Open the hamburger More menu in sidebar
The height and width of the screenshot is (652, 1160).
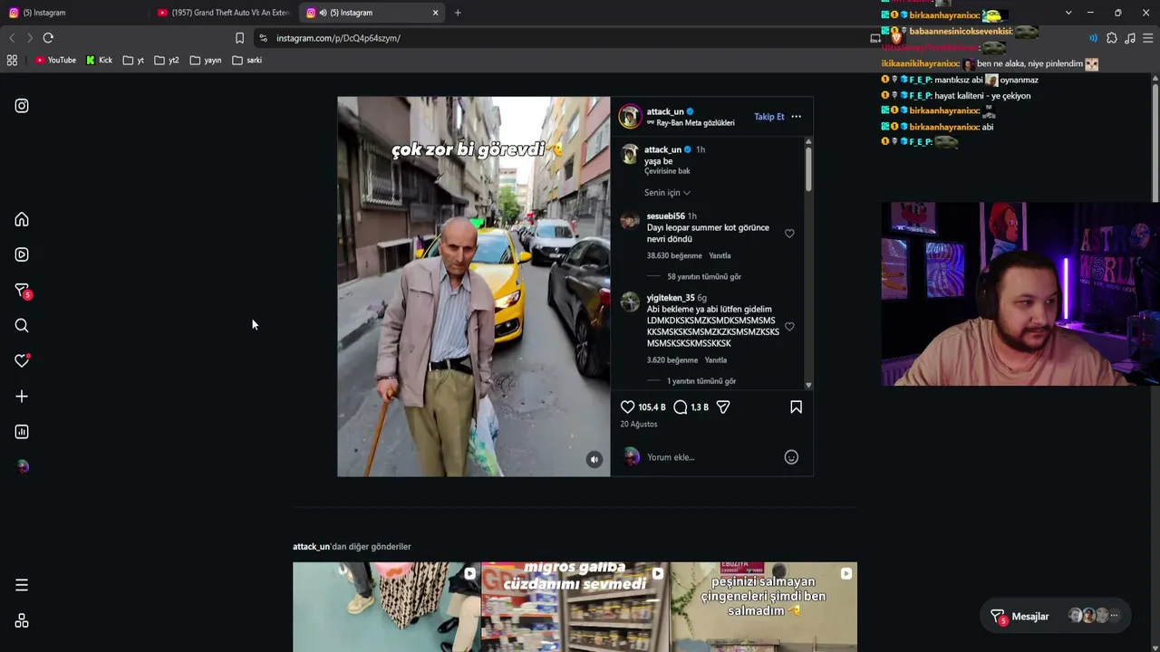pos(22,585)
